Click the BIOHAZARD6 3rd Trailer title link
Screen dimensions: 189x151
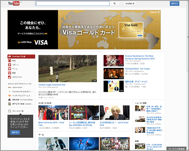(x=138, y=69)
